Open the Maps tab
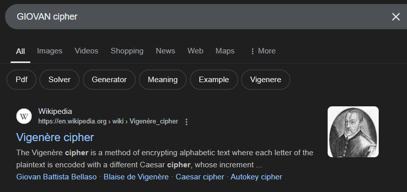The width and height of the screenshot is (407, 192). pyautogui.click(x=225, y=51)
